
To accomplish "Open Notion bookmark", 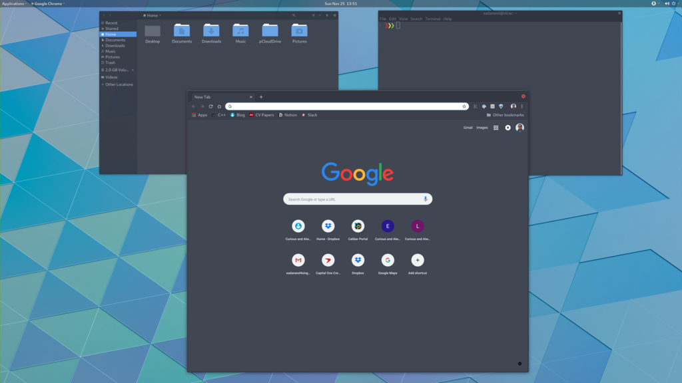I will pyautogui.click(x=288, y=115).
